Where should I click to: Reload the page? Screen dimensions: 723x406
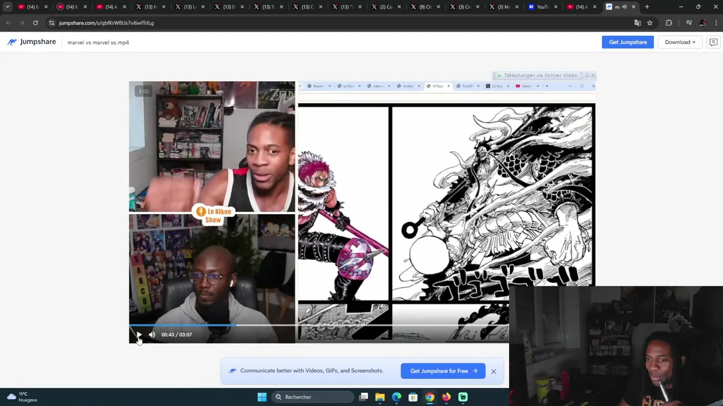point(35,23)
